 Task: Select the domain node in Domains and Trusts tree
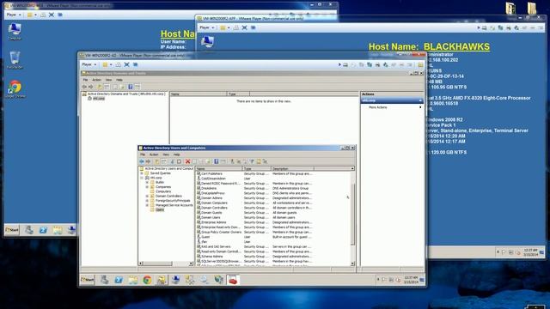point(99,99)
